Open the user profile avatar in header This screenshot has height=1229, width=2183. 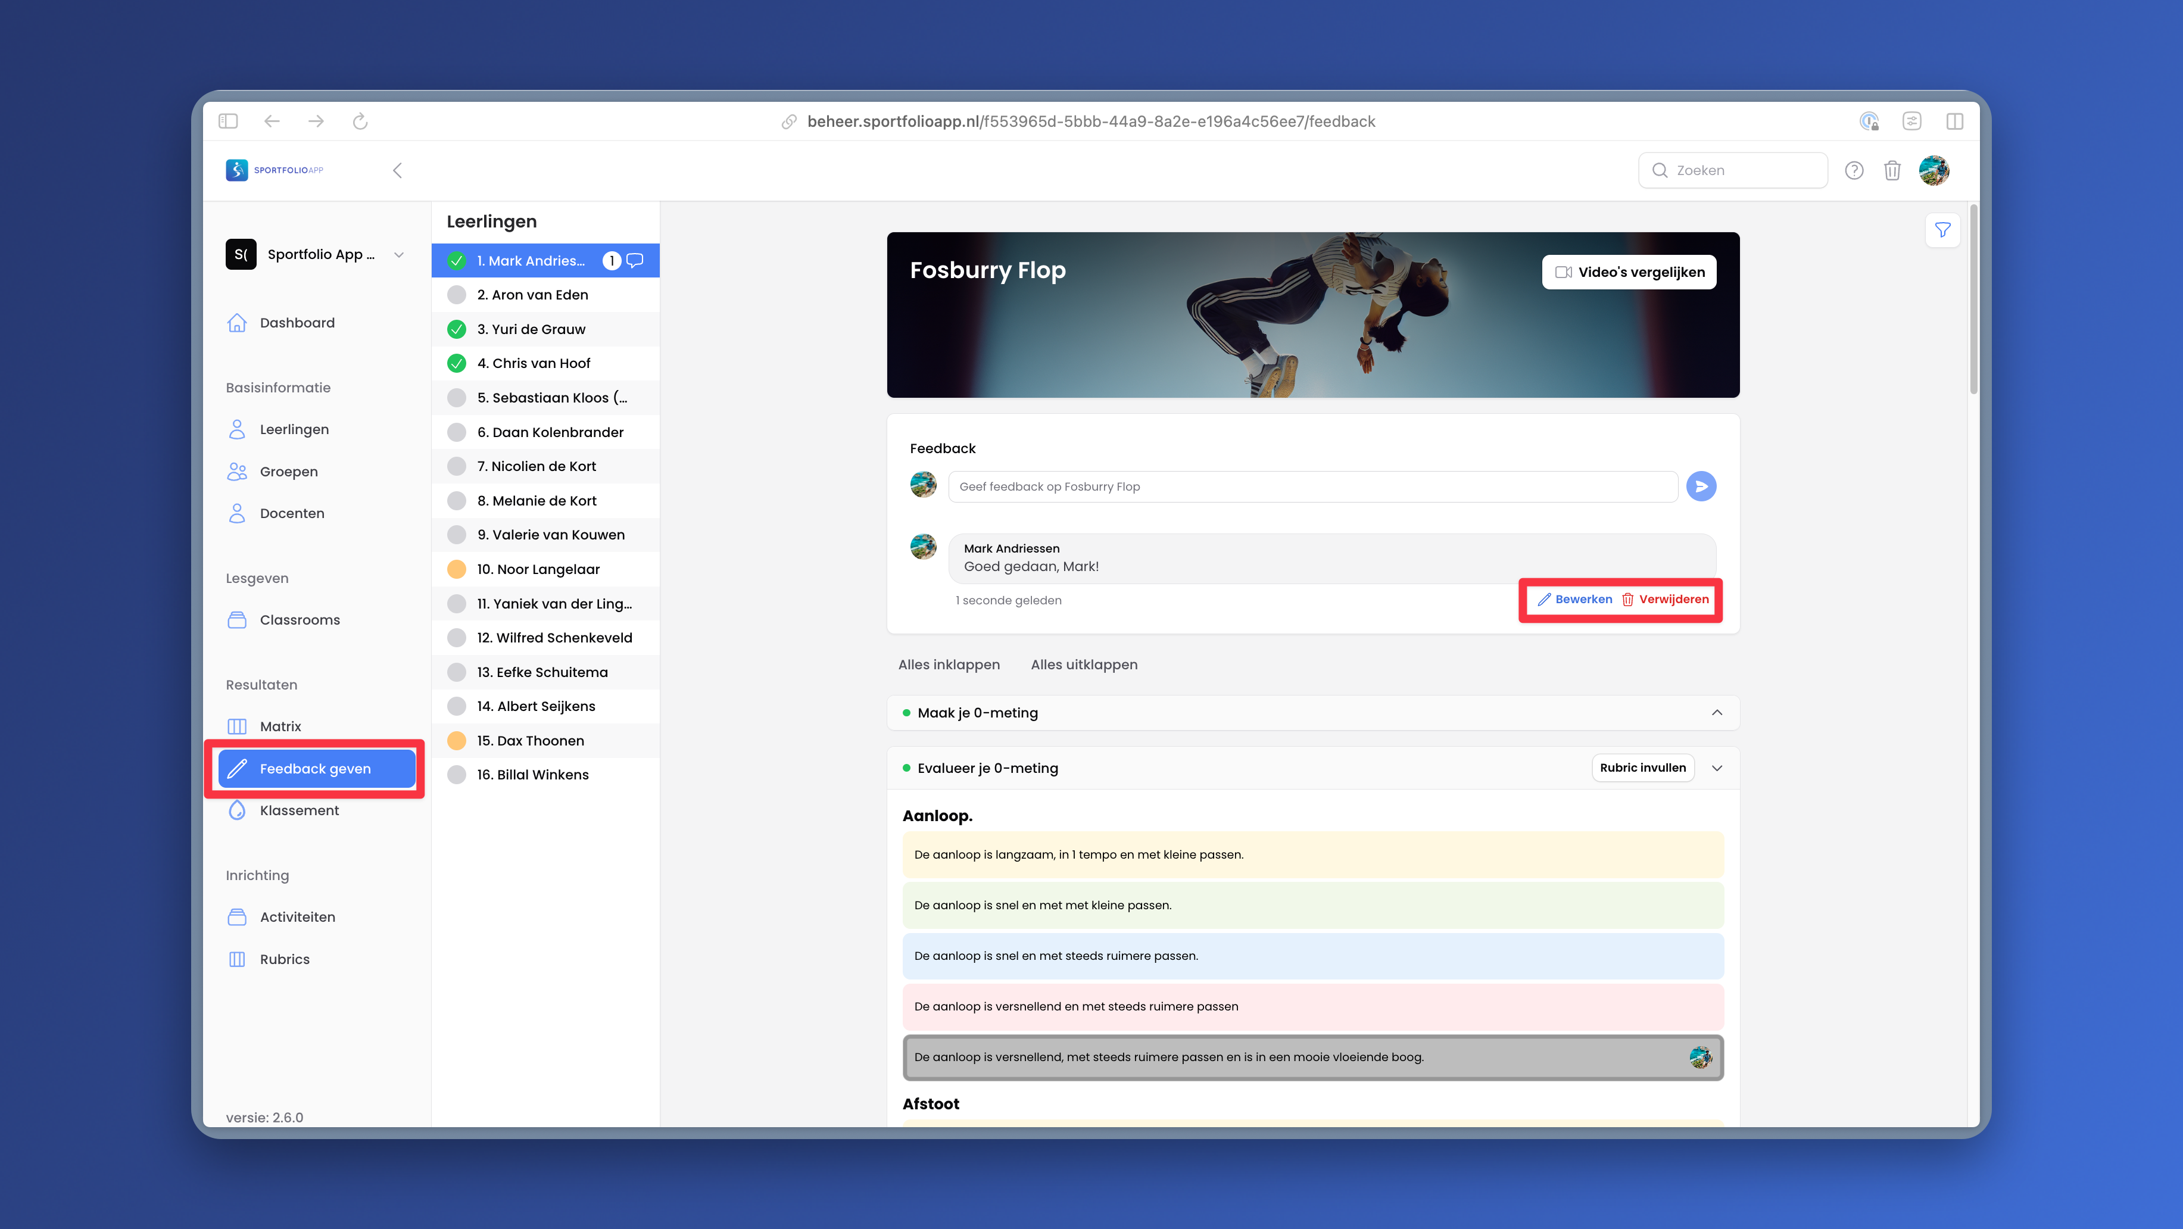pos(1934,170)
